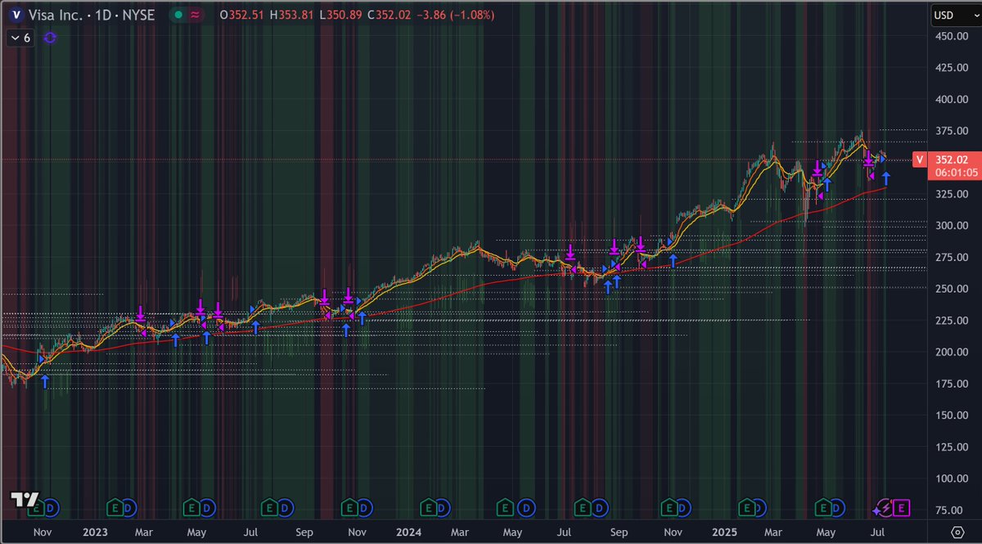Click the Visa V logo beside the symbol title
Viewport: 982px width, 544px height.
click(17, 16)
